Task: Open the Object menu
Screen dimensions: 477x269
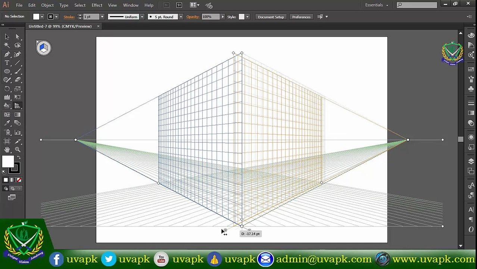Action: point(47,5)
